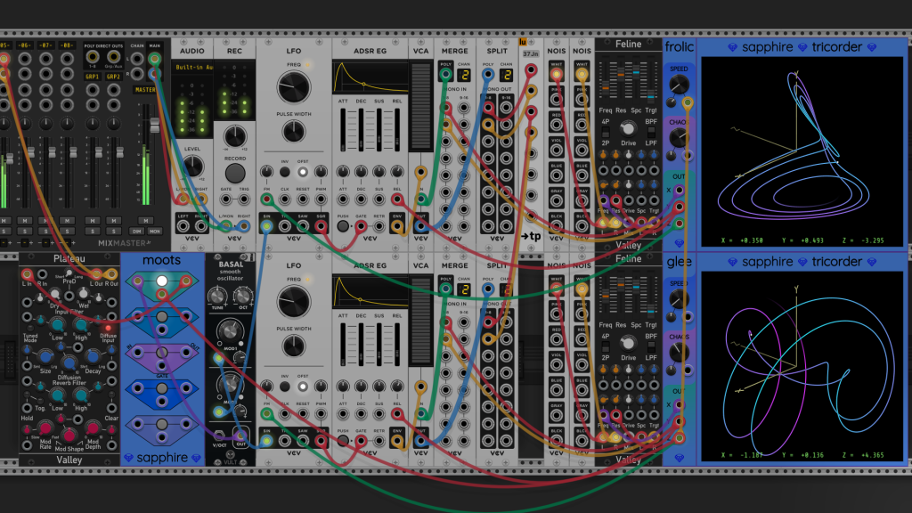Click the BASAL TUNE knob

[x=217, y=297]
